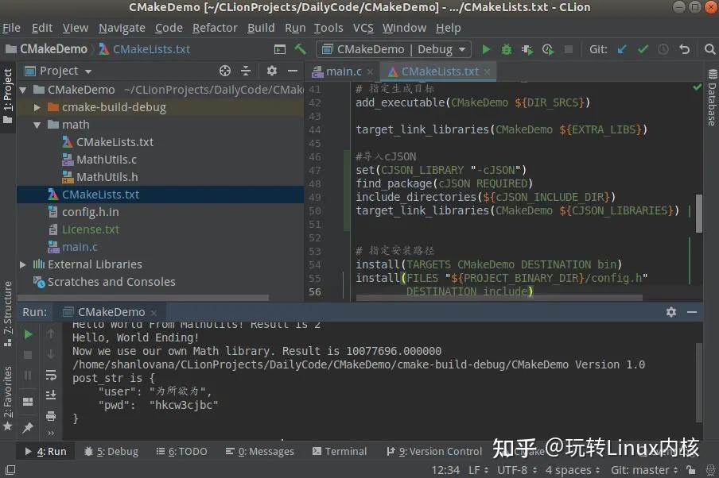Open the Refactor menu
719x478 pixels.
tap(215, 27)
